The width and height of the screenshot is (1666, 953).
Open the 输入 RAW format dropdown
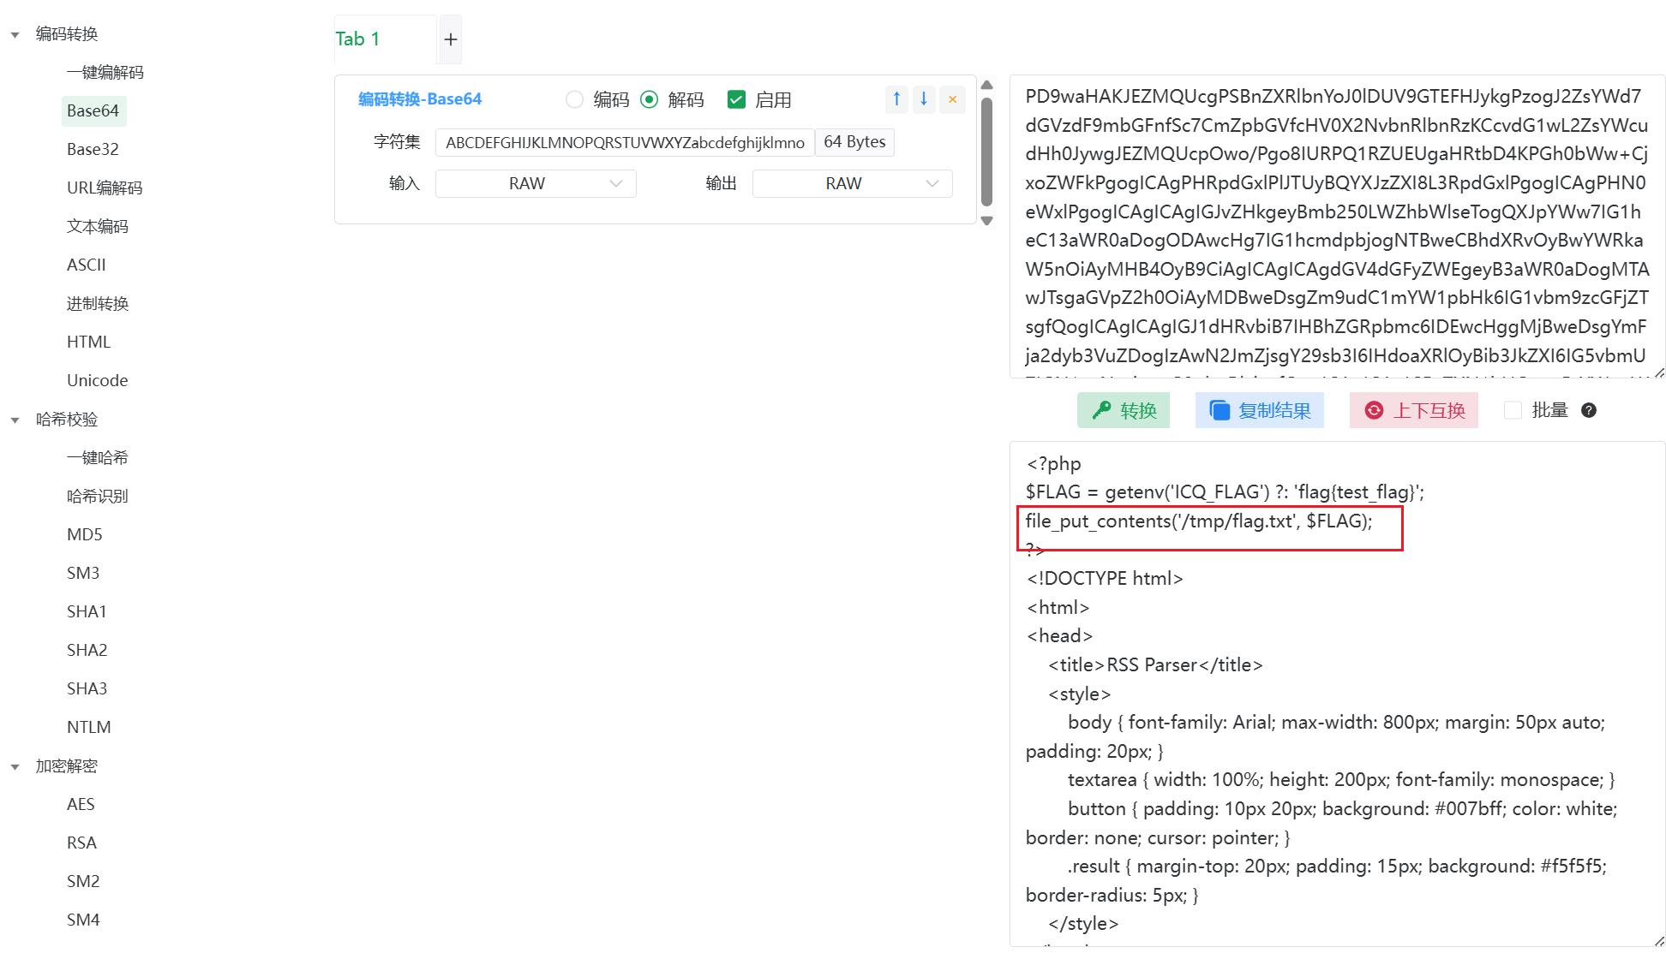[x=536, y=183]
